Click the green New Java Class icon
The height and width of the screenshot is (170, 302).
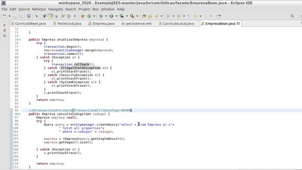coord(89,16)
